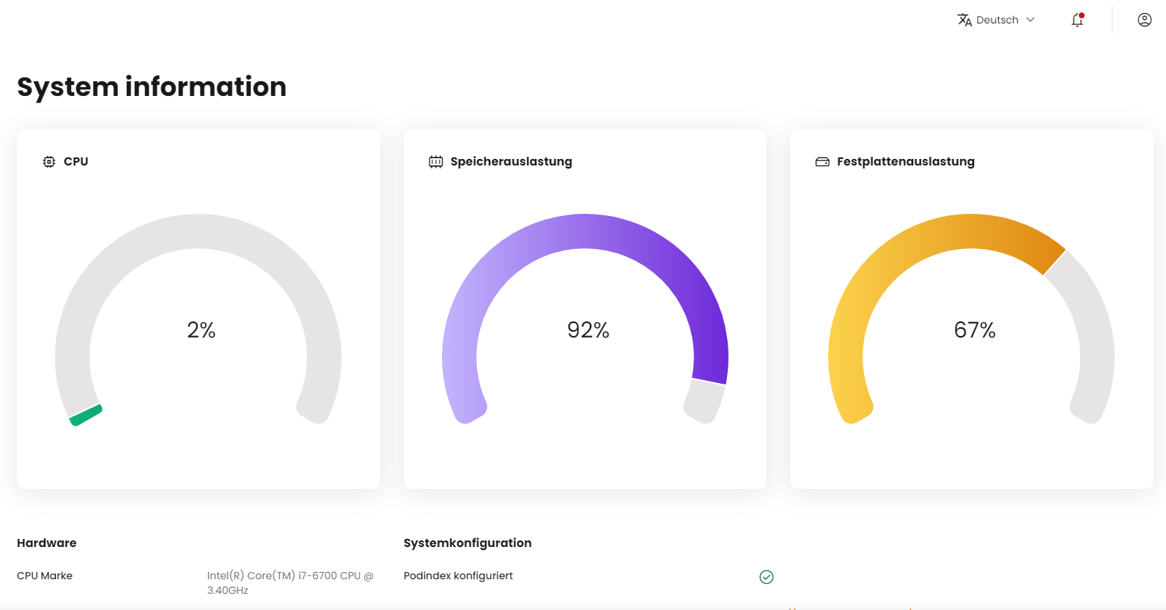The width and height of the screenshot is (1166, 610).
Task: Click the 2% CPU value
Action: tap(201, 330)
